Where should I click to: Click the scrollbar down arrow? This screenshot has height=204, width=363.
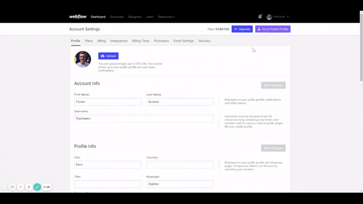tap(361, 191)
